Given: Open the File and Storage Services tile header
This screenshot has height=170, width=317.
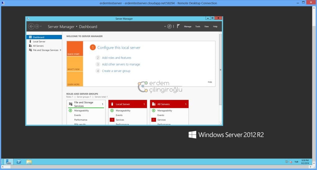Looking at the screenshot, I should coord(86,104).
